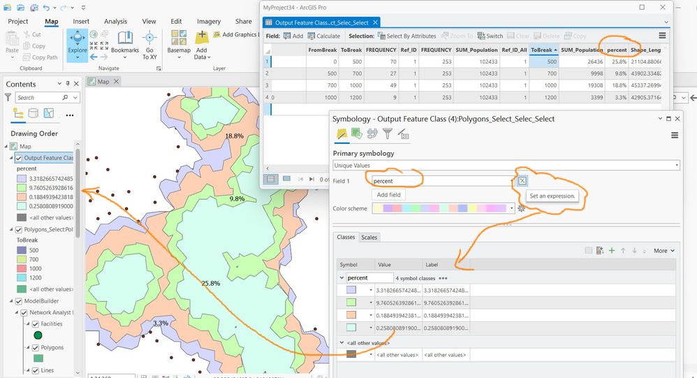
Task: Open the Insert ribbon tab
Action: click(81, 22)
